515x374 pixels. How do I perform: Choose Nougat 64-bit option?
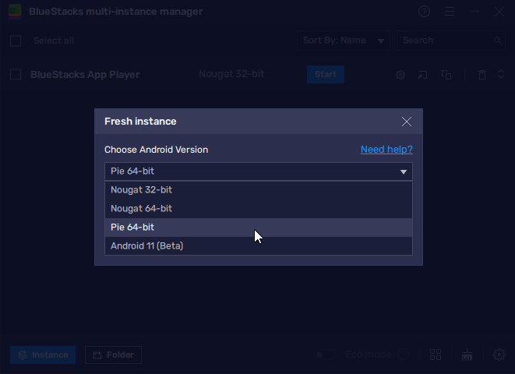259,209
